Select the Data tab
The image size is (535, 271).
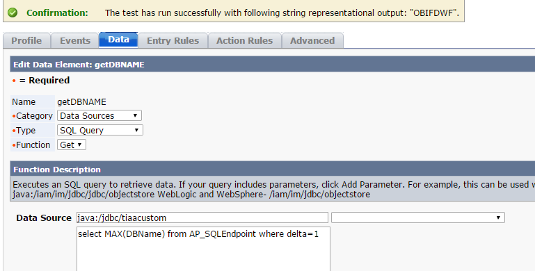click(x=118, y=40)
